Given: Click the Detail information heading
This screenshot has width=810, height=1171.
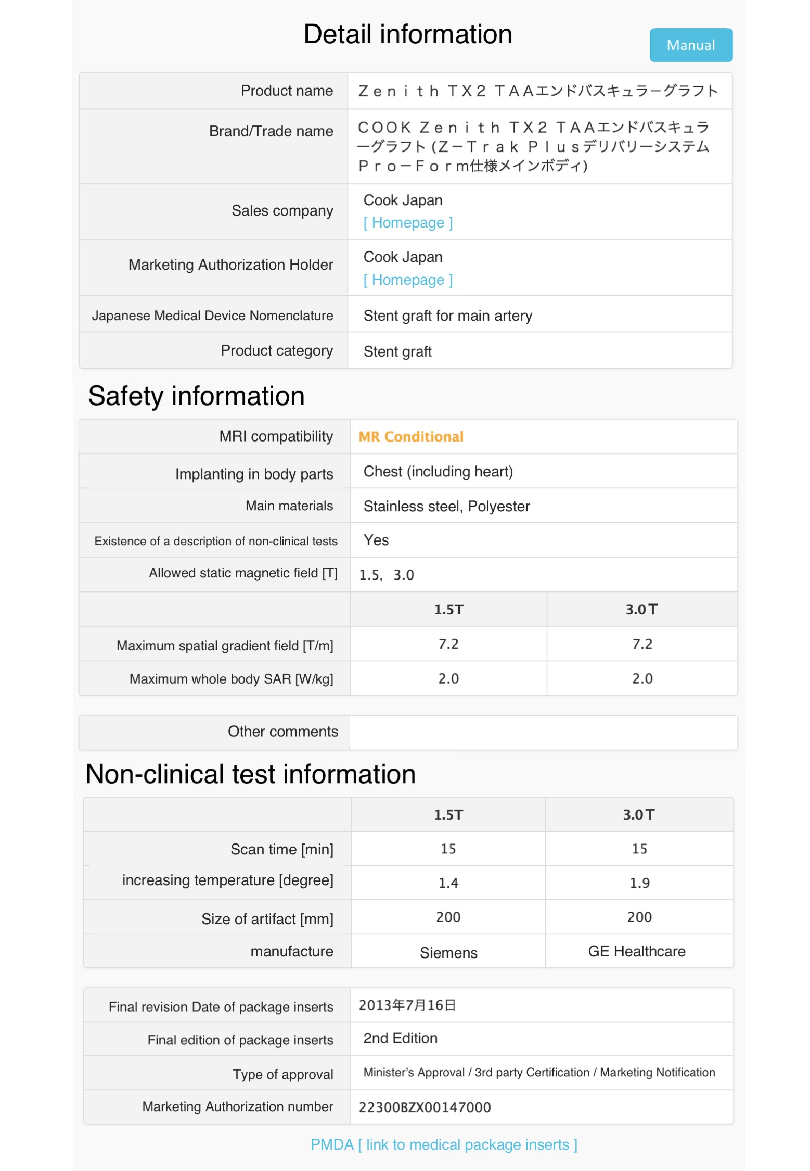Looking at the screenshot, I should click(408, 34).
